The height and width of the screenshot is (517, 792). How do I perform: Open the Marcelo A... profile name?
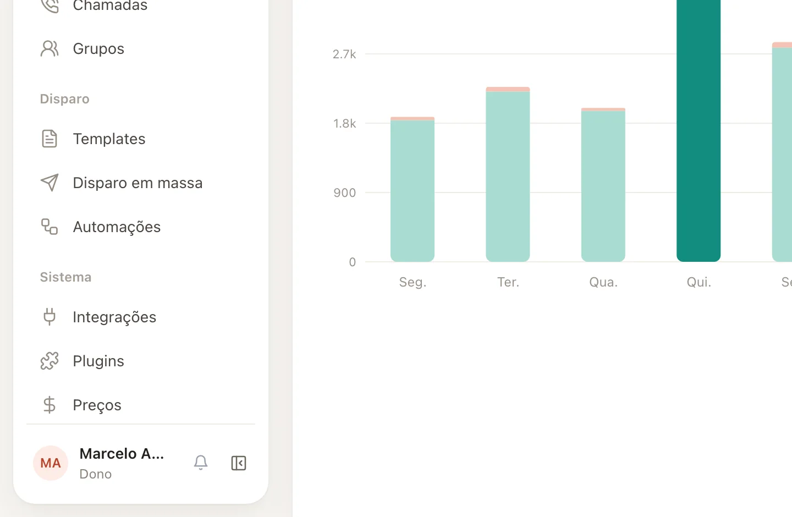click(x=122, y=454)
